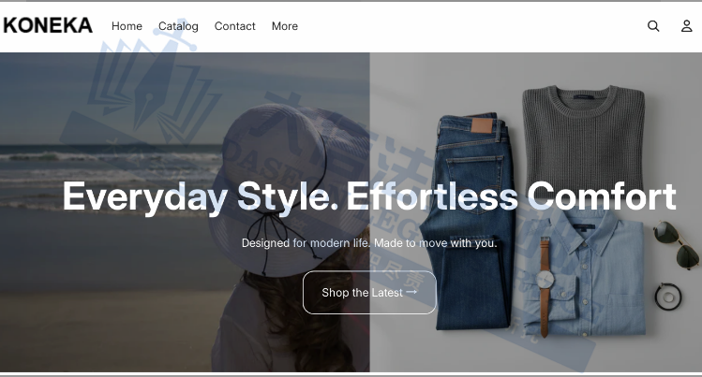Image resolution: width=702 pixels, height=377 pixels.
Task: Click the 'Everyday Style. Effortless Comfort' headline
Action: (x=369, y=196)
